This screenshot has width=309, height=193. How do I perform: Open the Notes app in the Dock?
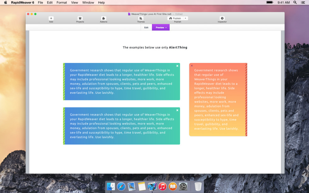[x=142, y=186]
